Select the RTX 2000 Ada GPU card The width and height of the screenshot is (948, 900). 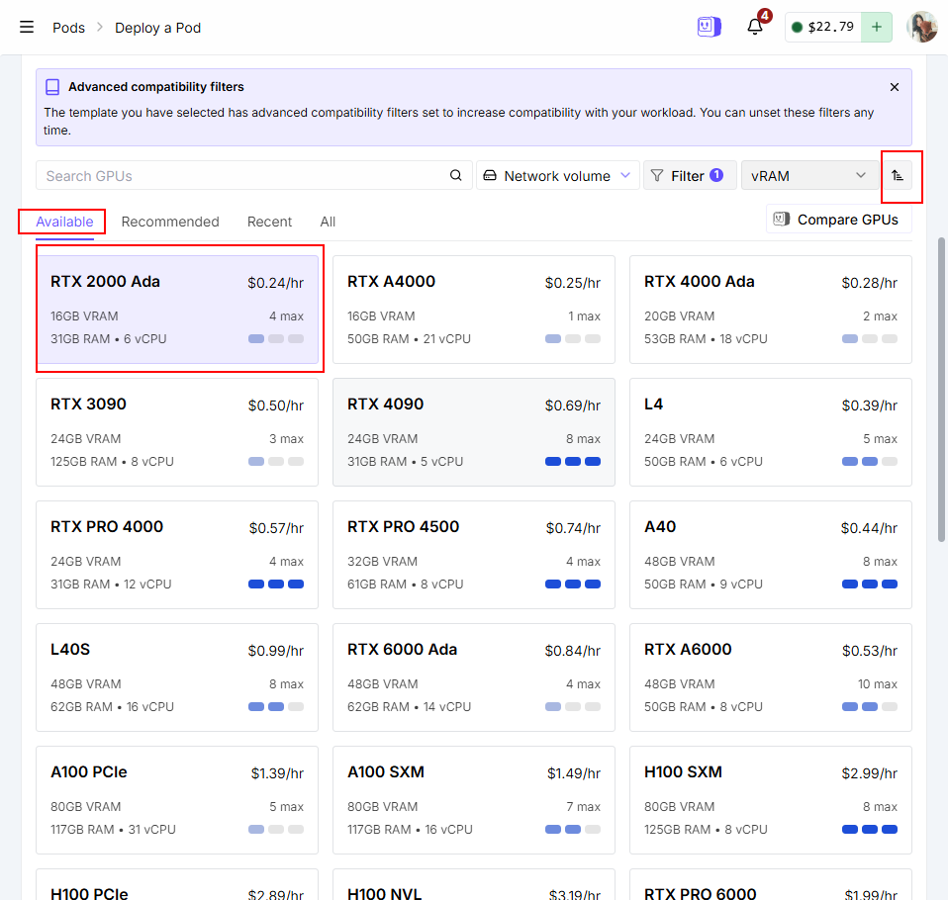pyautogui.click(x=177, y=310)
